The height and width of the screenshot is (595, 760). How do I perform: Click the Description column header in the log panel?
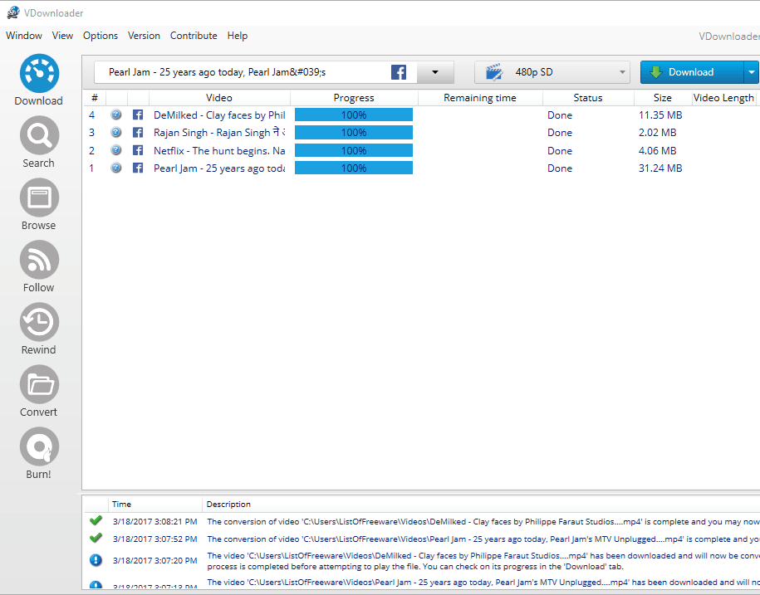point(228,505)
